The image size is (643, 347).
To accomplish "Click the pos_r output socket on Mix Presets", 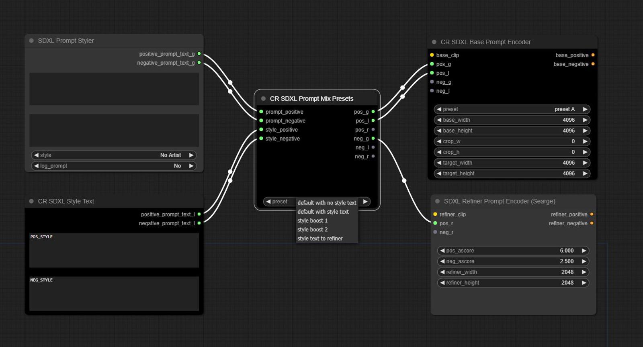I will pyautogui.click(x=373, y=130).
